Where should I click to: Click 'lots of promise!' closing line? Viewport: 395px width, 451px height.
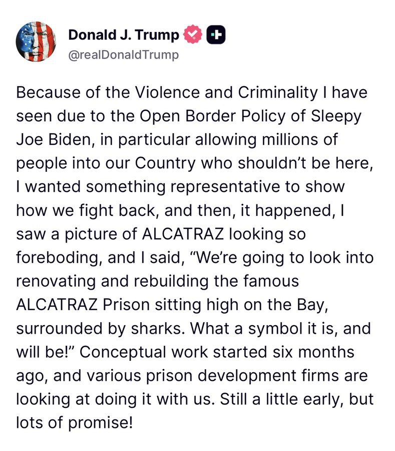(75, 423)
